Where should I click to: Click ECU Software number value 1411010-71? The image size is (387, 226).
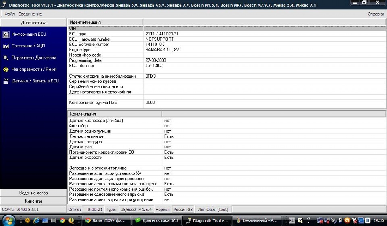pyautogui.click(x=156, y=44)
